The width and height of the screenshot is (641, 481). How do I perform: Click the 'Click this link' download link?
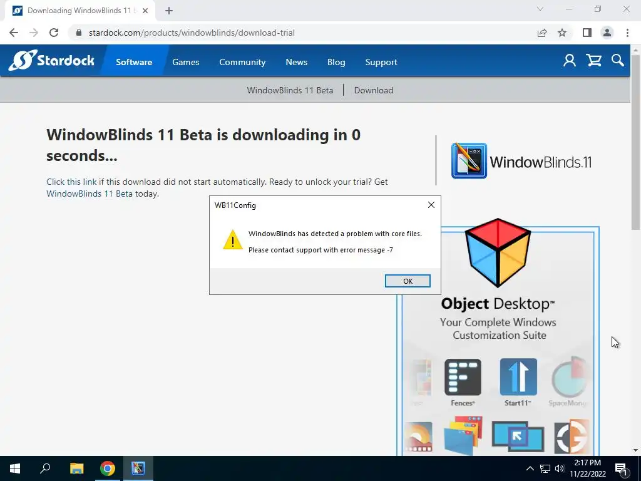(x=71, y=182)
